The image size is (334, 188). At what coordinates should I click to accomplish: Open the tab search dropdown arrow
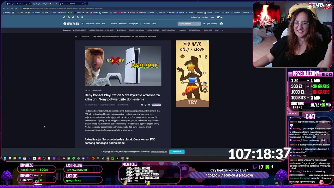(3, 4)
